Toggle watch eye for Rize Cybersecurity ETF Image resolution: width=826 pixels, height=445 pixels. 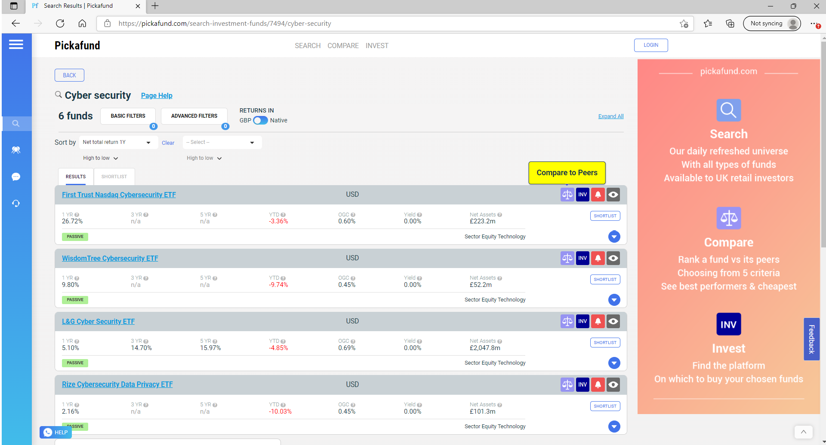point(613,385)
